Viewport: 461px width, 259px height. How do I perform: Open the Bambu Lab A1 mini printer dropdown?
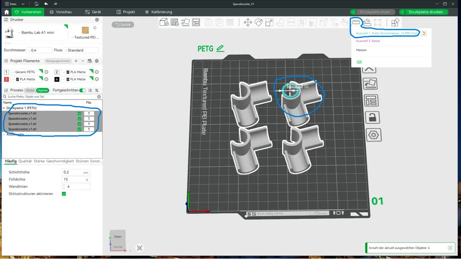[x=36, y=33]
